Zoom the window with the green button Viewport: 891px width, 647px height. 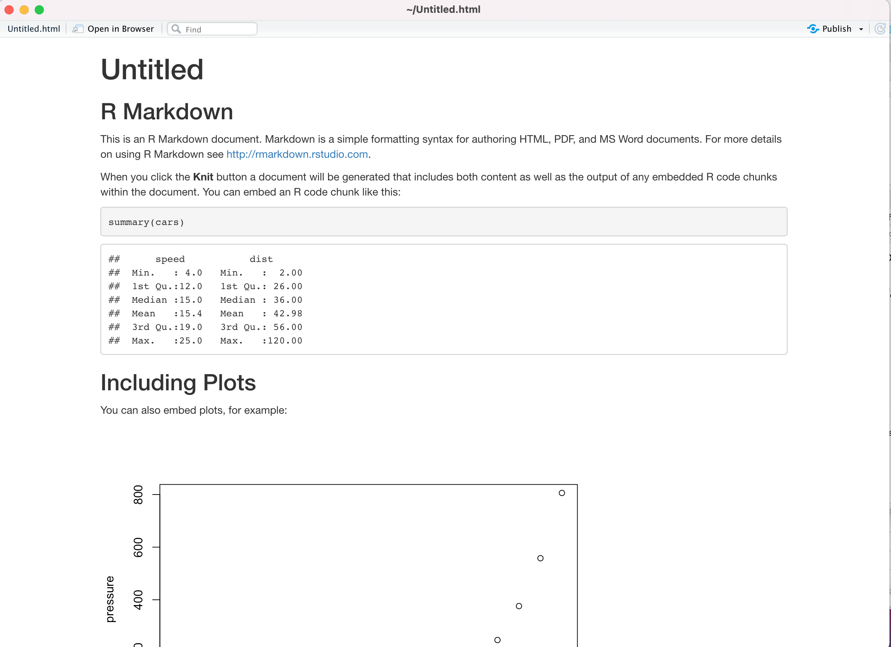[x=39, y=9]
